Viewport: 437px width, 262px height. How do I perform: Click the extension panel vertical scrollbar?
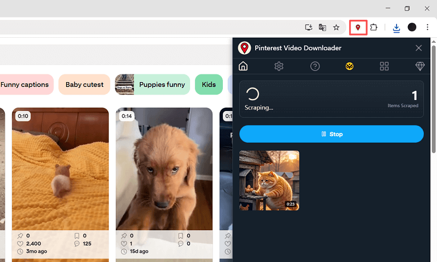point(433,99)
